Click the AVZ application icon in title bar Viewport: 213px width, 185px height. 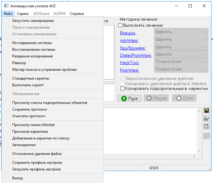pos(6,6)
